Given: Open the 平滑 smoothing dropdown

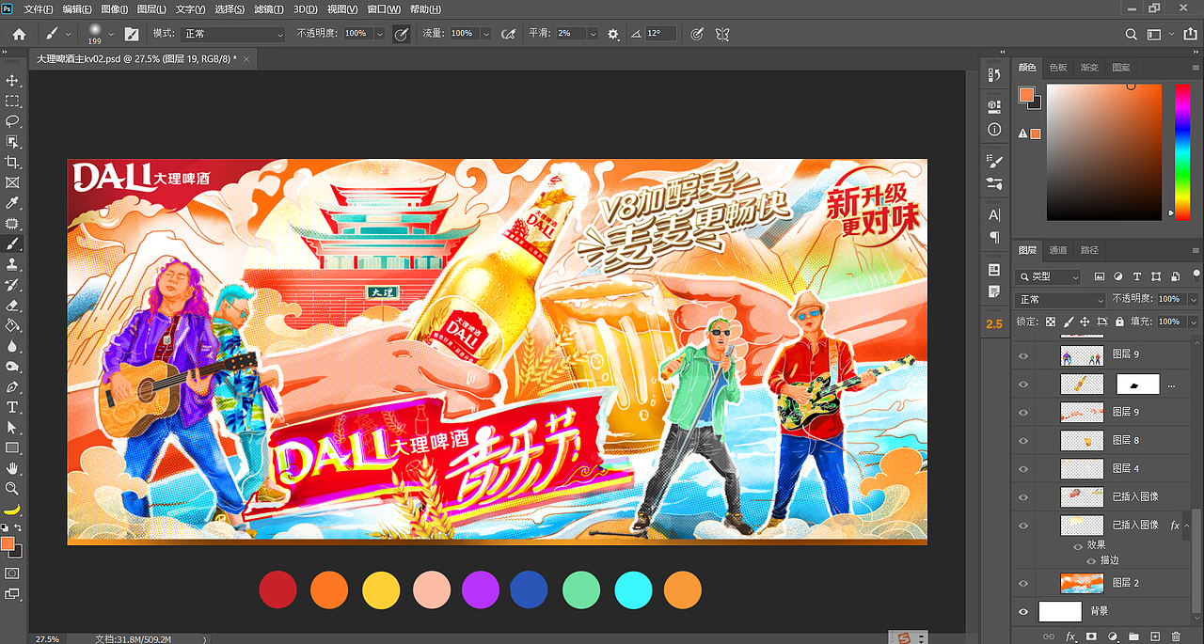Looking at the screenshot, I should 593,34.
